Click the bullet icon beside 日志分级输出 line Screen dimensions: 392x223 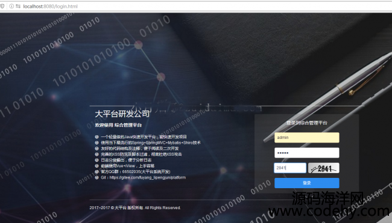96,160
